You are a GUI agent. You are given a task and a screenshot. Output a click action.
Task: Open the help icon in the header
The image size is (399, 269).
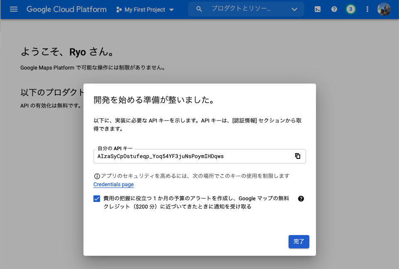pos(334,9)
